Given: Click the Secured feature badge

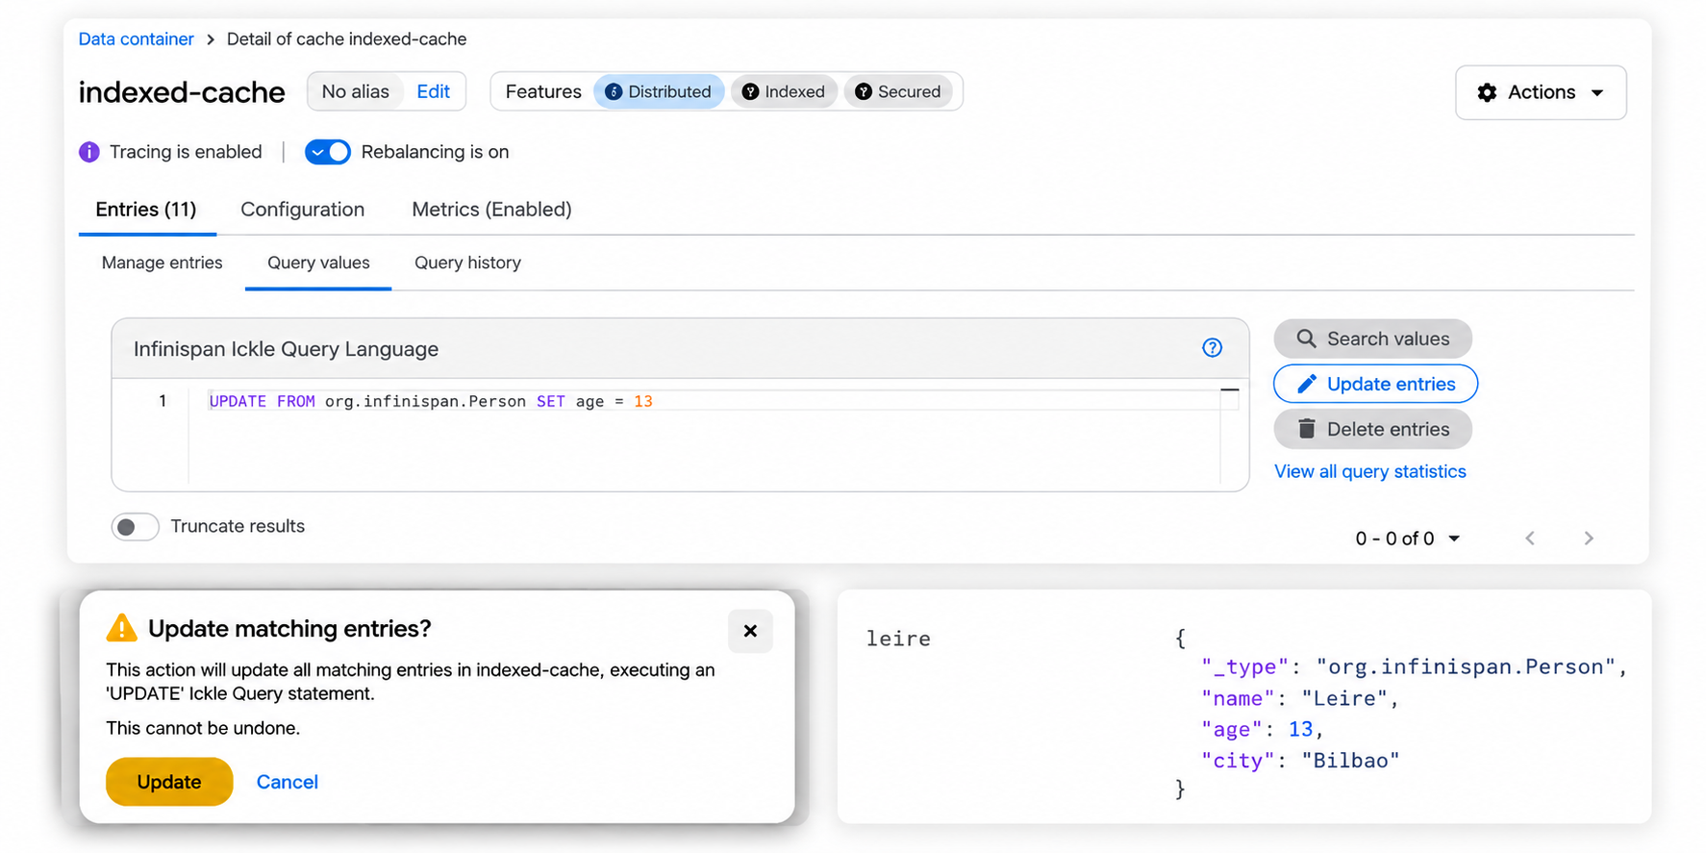Looking at the screenshot, I should point(898,91).
